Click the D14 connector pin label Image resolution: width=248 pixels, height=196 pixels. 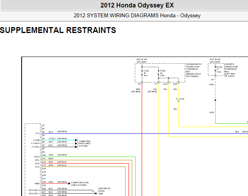[x=165, y=84]
